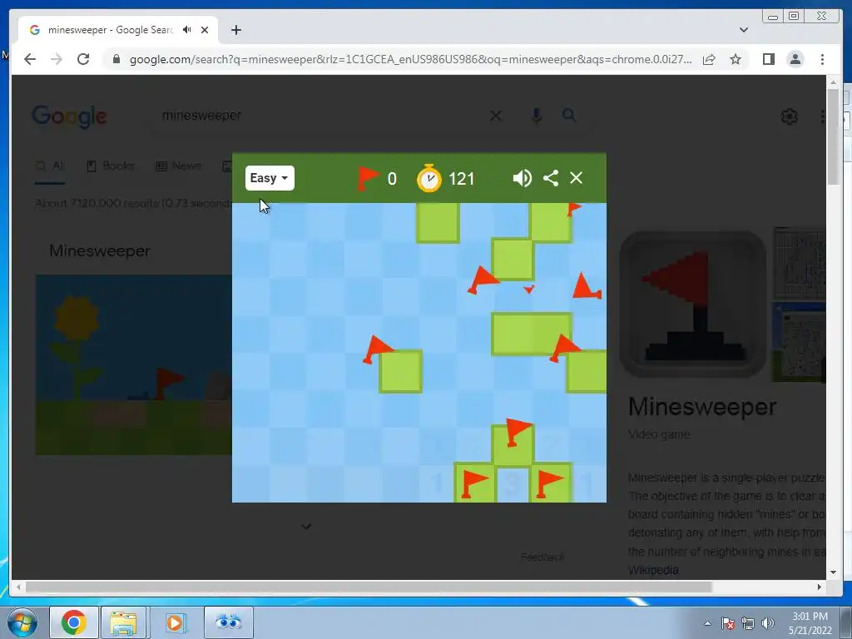Click the vertical scrollbar down arrow

[x=834, y=572]
